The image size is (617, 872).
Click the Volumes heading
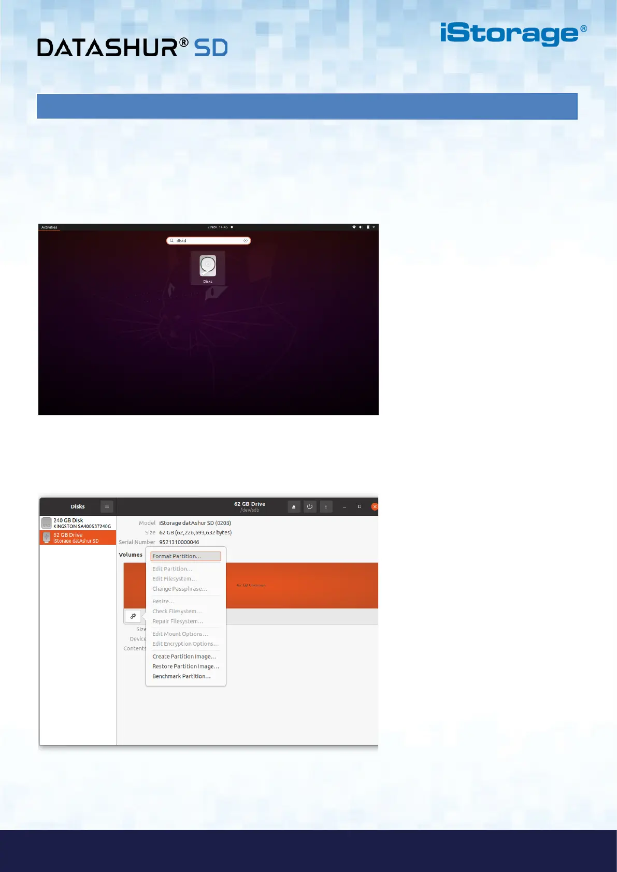tap(131, 555)
